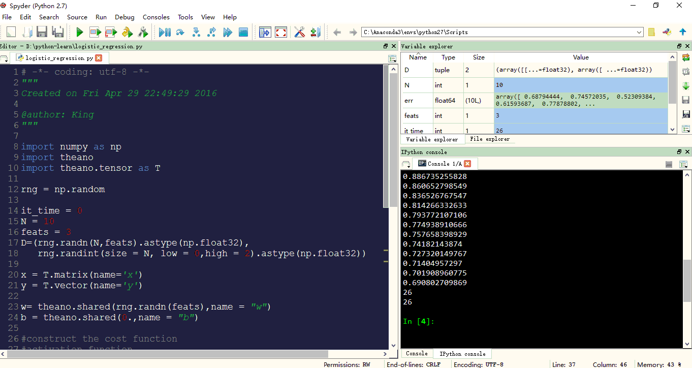This screenshot has height=368, width=692.
Task: Open the File menu
Action: [x=7, y=17]
